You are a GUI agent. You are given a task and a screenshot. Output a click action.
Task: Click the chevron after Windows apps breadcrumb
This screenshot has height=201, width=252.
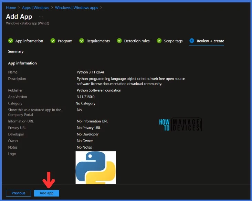pyautogui.click(x=101, y=8)
